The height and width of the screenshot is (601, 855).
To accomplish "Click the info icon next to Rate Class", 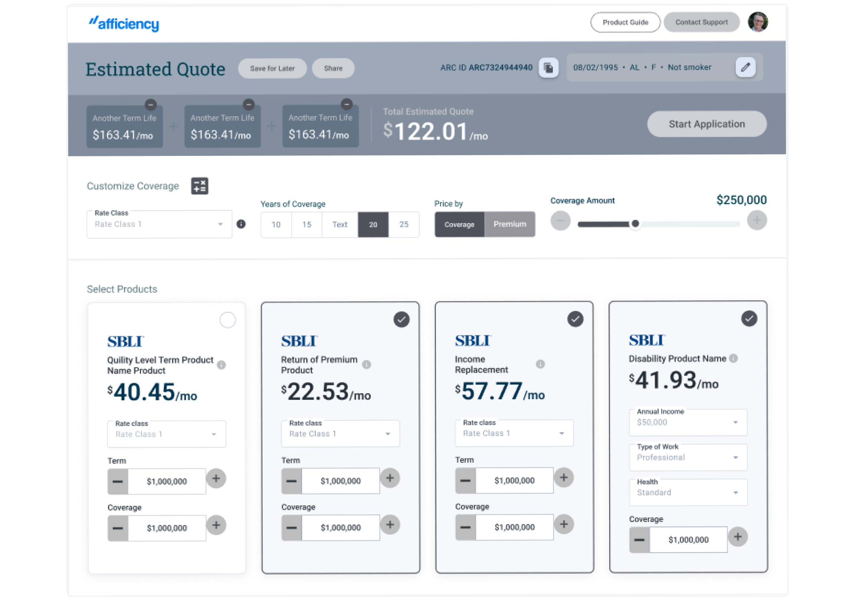I will 241,224.
